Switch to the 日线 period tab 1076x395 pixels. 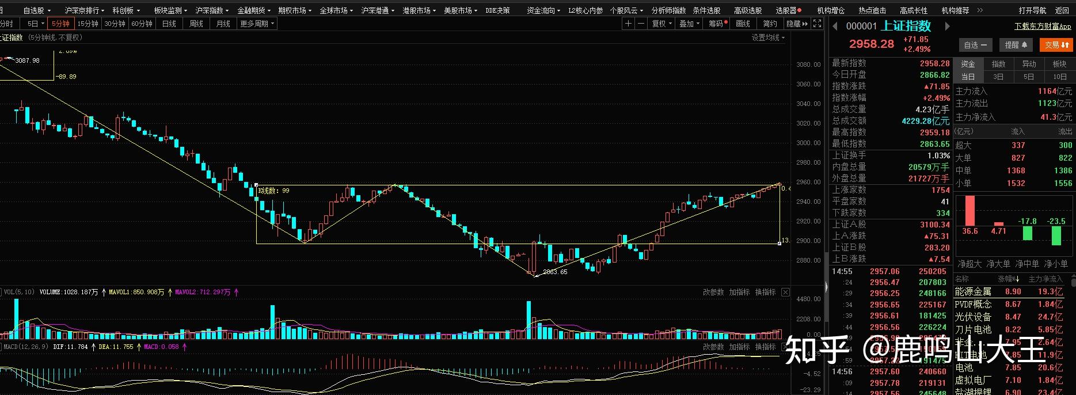(169, 24)
